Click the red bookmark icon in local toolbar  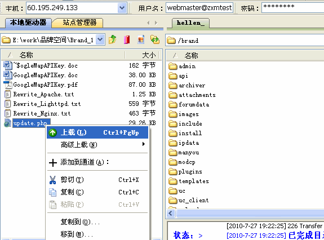pyautogui.click(x=127, y=39)
